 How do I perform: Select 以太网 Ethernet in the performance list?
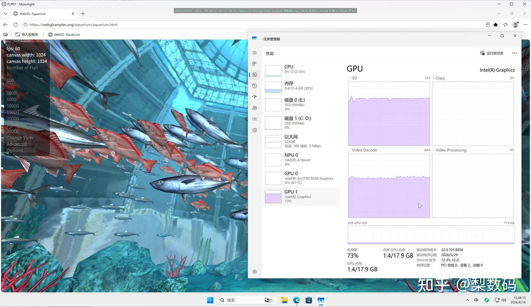(x=301, y=141)
